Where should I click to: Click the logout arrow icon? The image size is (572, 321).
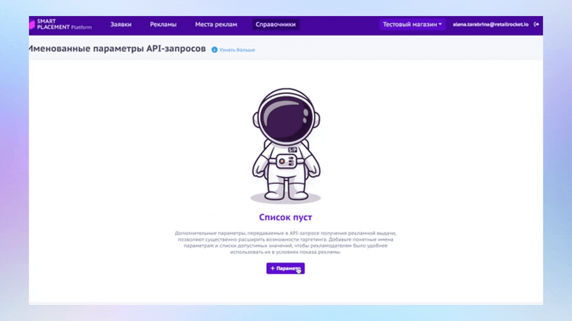(x=536, y=25)
